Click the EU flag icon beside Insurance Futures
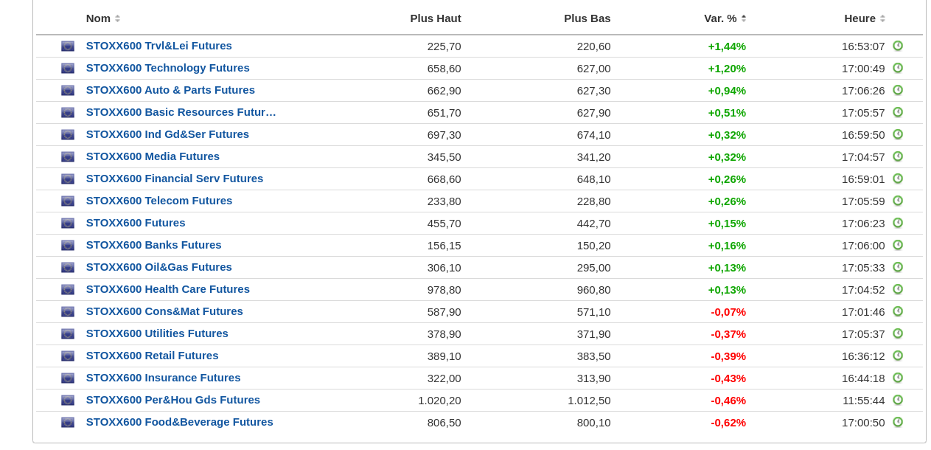 [68, 378]
